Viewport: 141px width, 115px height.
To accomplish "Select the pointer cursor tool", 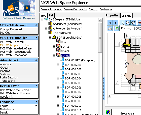I will 122,23.
